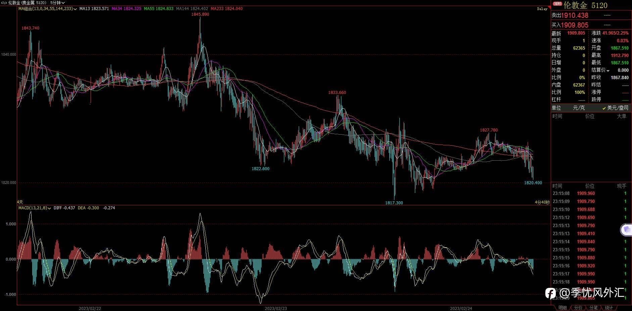Expand the MA组合 indicator parameter dropdown
The height and width of the screenshot is (311, 632).
click(75, 9)
